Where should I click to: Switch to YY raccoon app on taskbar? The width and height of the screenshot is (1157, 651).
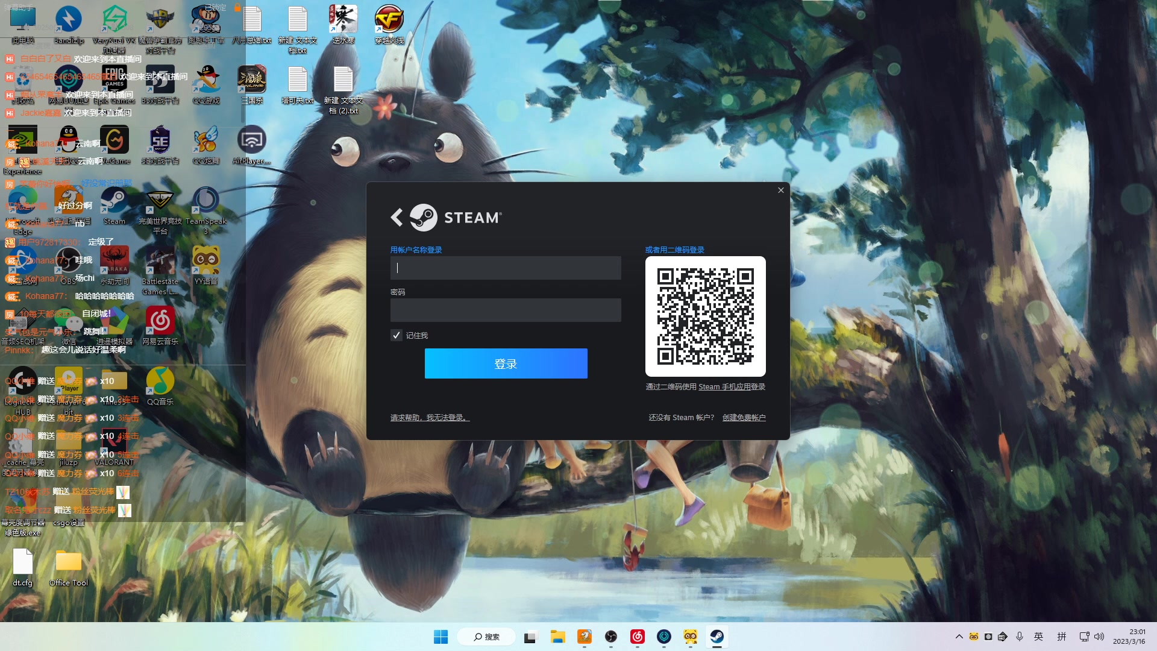point(691,637)
